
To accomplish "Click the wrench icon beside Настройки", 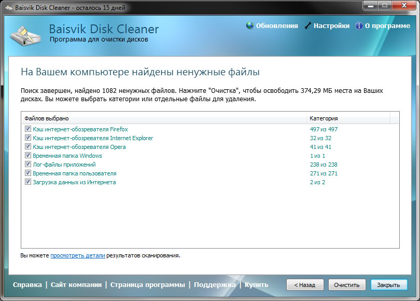I will (x=308, y=26).
